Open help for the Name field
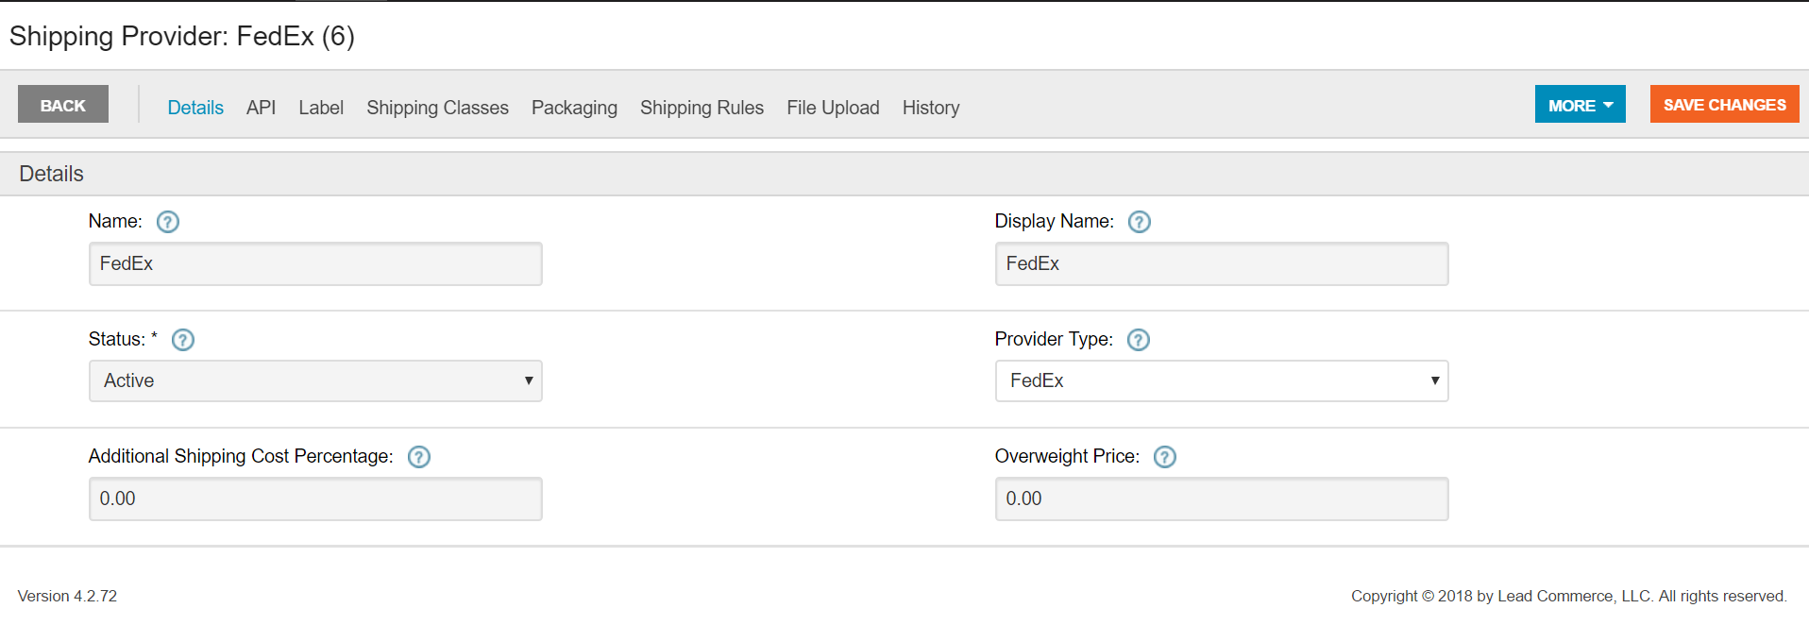Image resolution: width=1809 pixels, height=642 pixels. (x=168, y=222)
